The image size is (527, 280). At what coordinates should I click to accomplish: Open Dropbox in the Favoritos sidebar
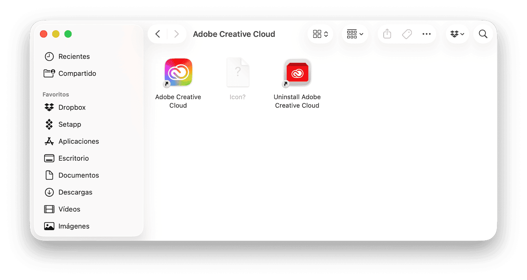click(90, 107)
